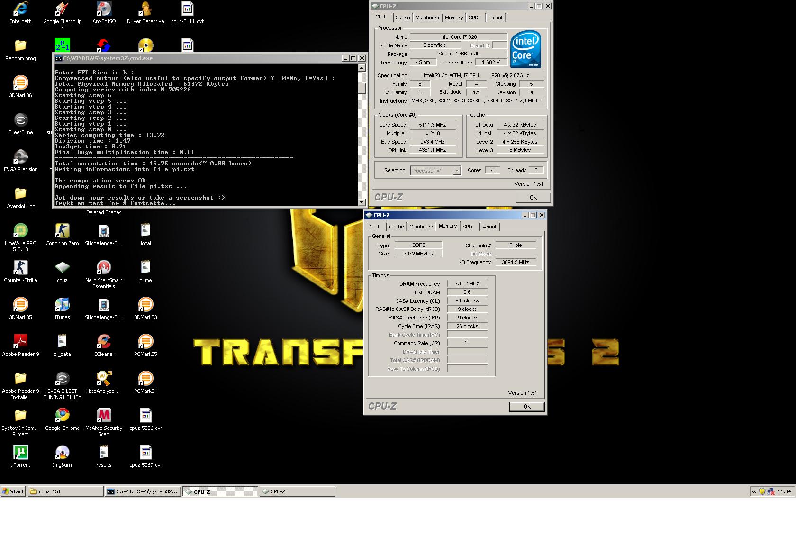Screen dimensions: 796x546
Task: Click the scroll up arrow in cmd window
Action: [x=362, y=68]
